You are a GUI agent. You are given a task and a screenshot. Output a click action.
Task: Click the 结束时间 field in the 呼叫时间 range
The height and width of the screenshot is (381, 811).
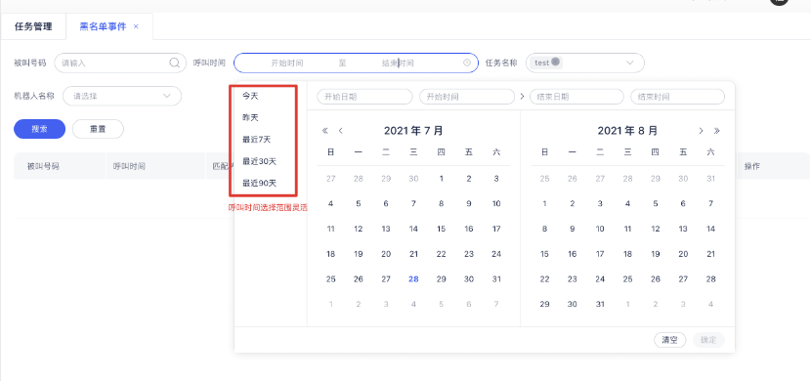coord(398,63)
